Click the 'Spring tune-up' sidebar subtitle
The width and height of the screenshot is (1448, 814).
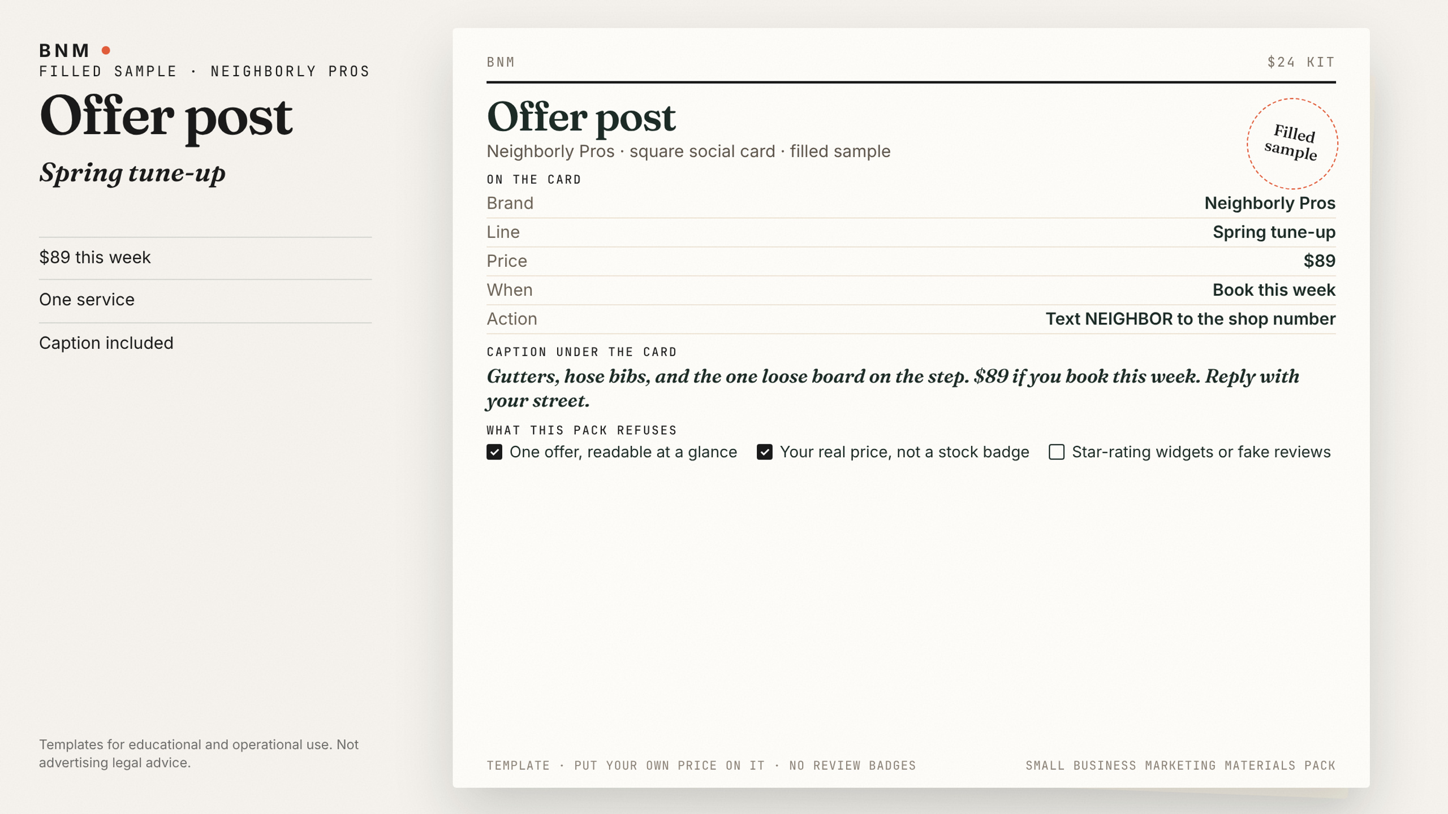(132, 173)
